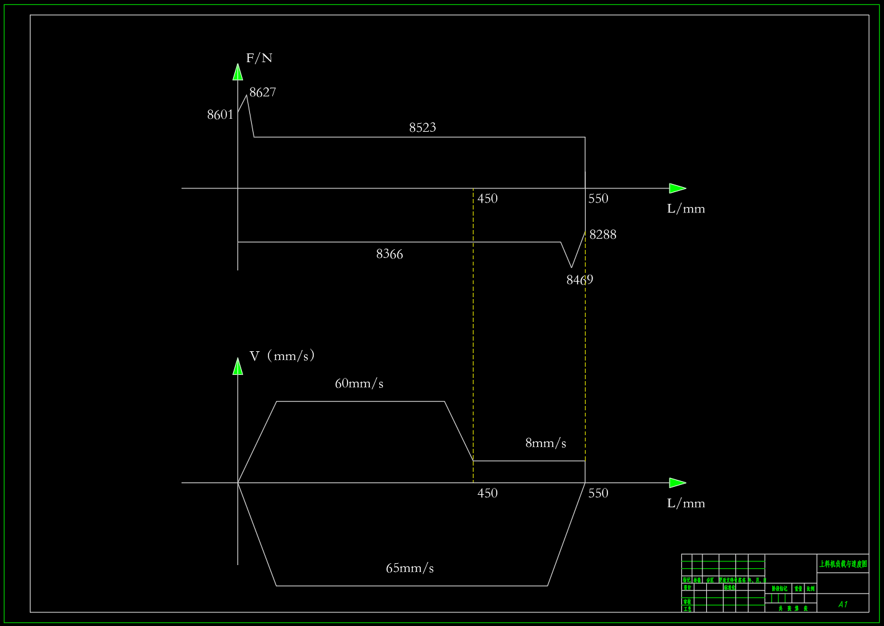Click 450 label on the velocity chart
Viewport: 884px width, 626px height.
click(x=487, y=493)
